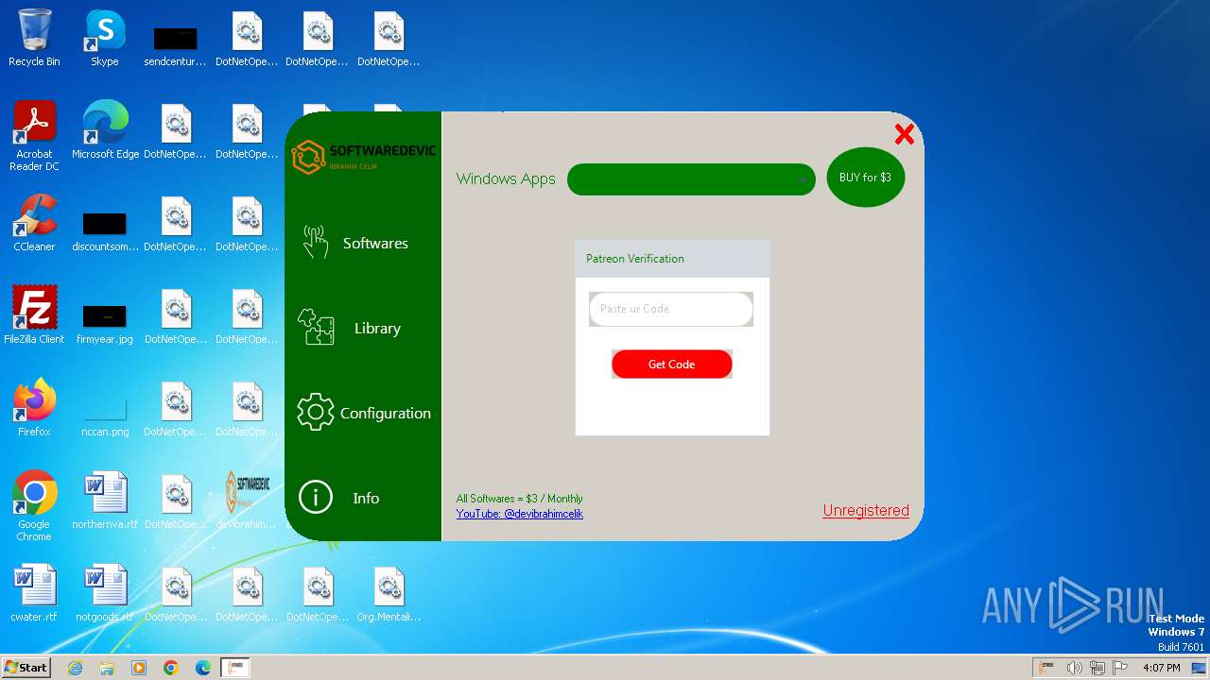Select the notgoods.rtf document
Viewport: 1210px width, 680px height.
click(105, 594)
